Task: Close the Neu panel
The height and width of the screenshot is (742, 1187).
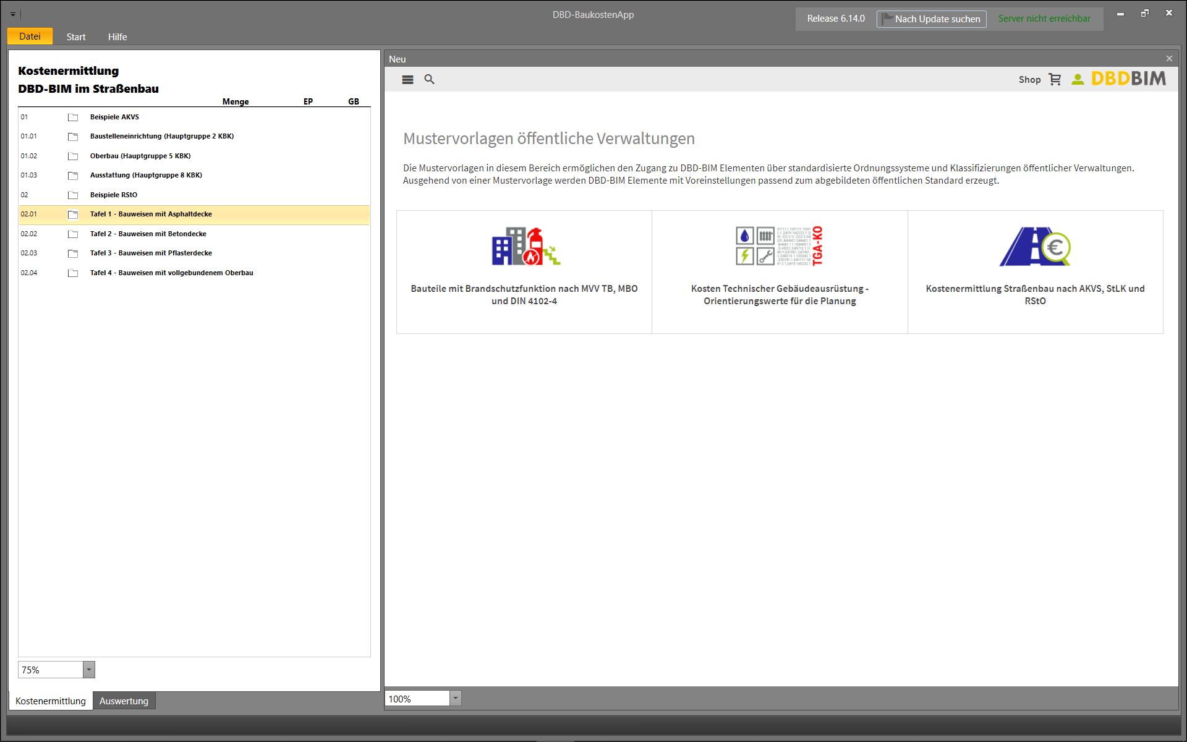Action: click(1169, 59)
